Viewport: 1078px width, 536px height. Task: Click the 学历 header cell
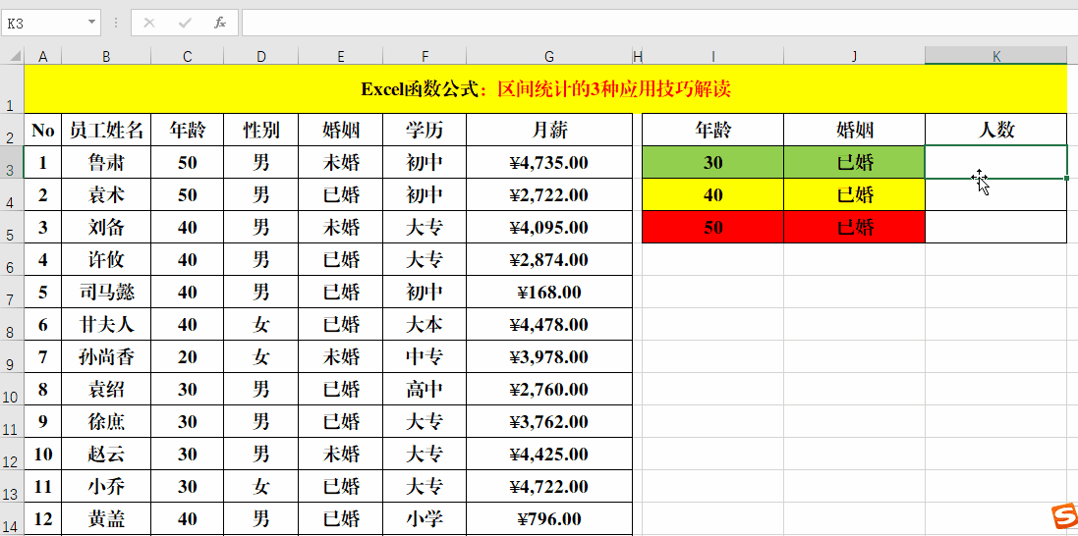[x=425, y=130]
